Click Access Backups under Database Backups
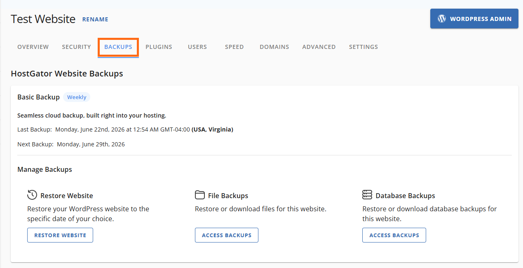The height and width of the screenshot is (268, 523). (394, 235)
